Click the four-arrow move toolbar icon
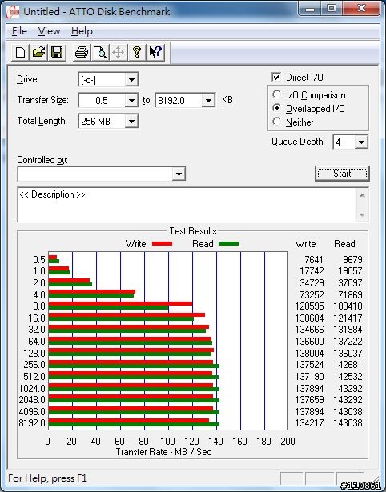This screenshot has height=492, width=386. [x=118, y=52]
